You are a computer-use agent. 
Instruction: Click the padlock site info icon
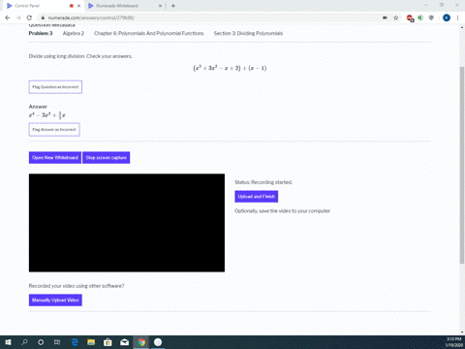(43, 17)
